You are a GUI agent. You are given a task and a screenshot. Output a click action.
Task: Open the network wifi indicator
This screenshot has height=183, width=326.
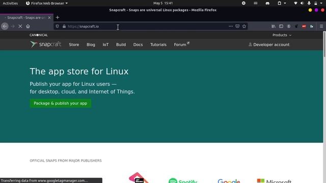coord(295,3)
